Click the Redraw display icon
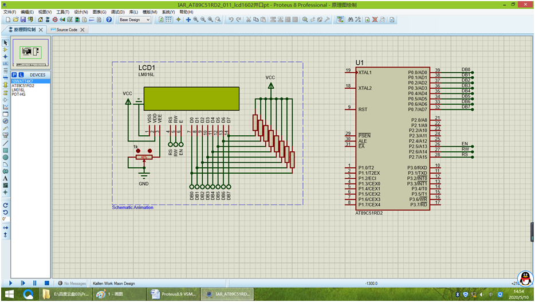The image size is (535, 302). point(161,19)
